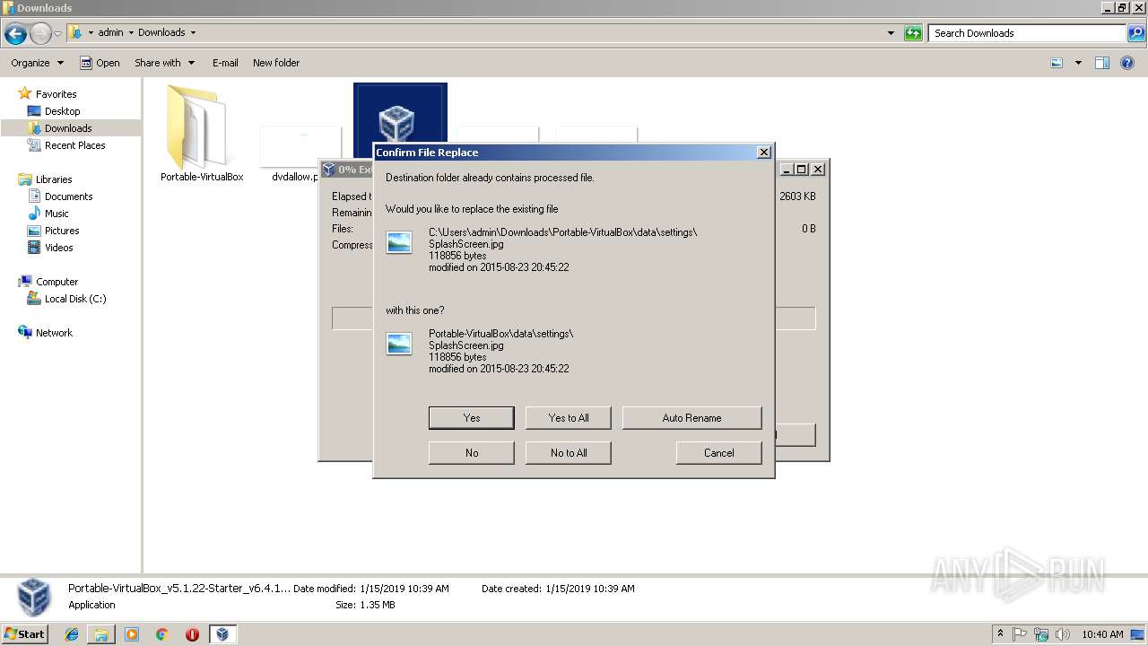This screenshot has width=1148, height=646.
Task: Switch to VirtualBox taskbar item
Action: (x=222, y=634)
